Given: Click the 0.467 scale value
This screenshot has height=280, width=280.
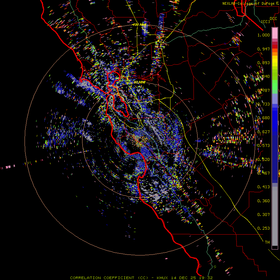Looking at the screenshot, I should (x=264, y=173).
